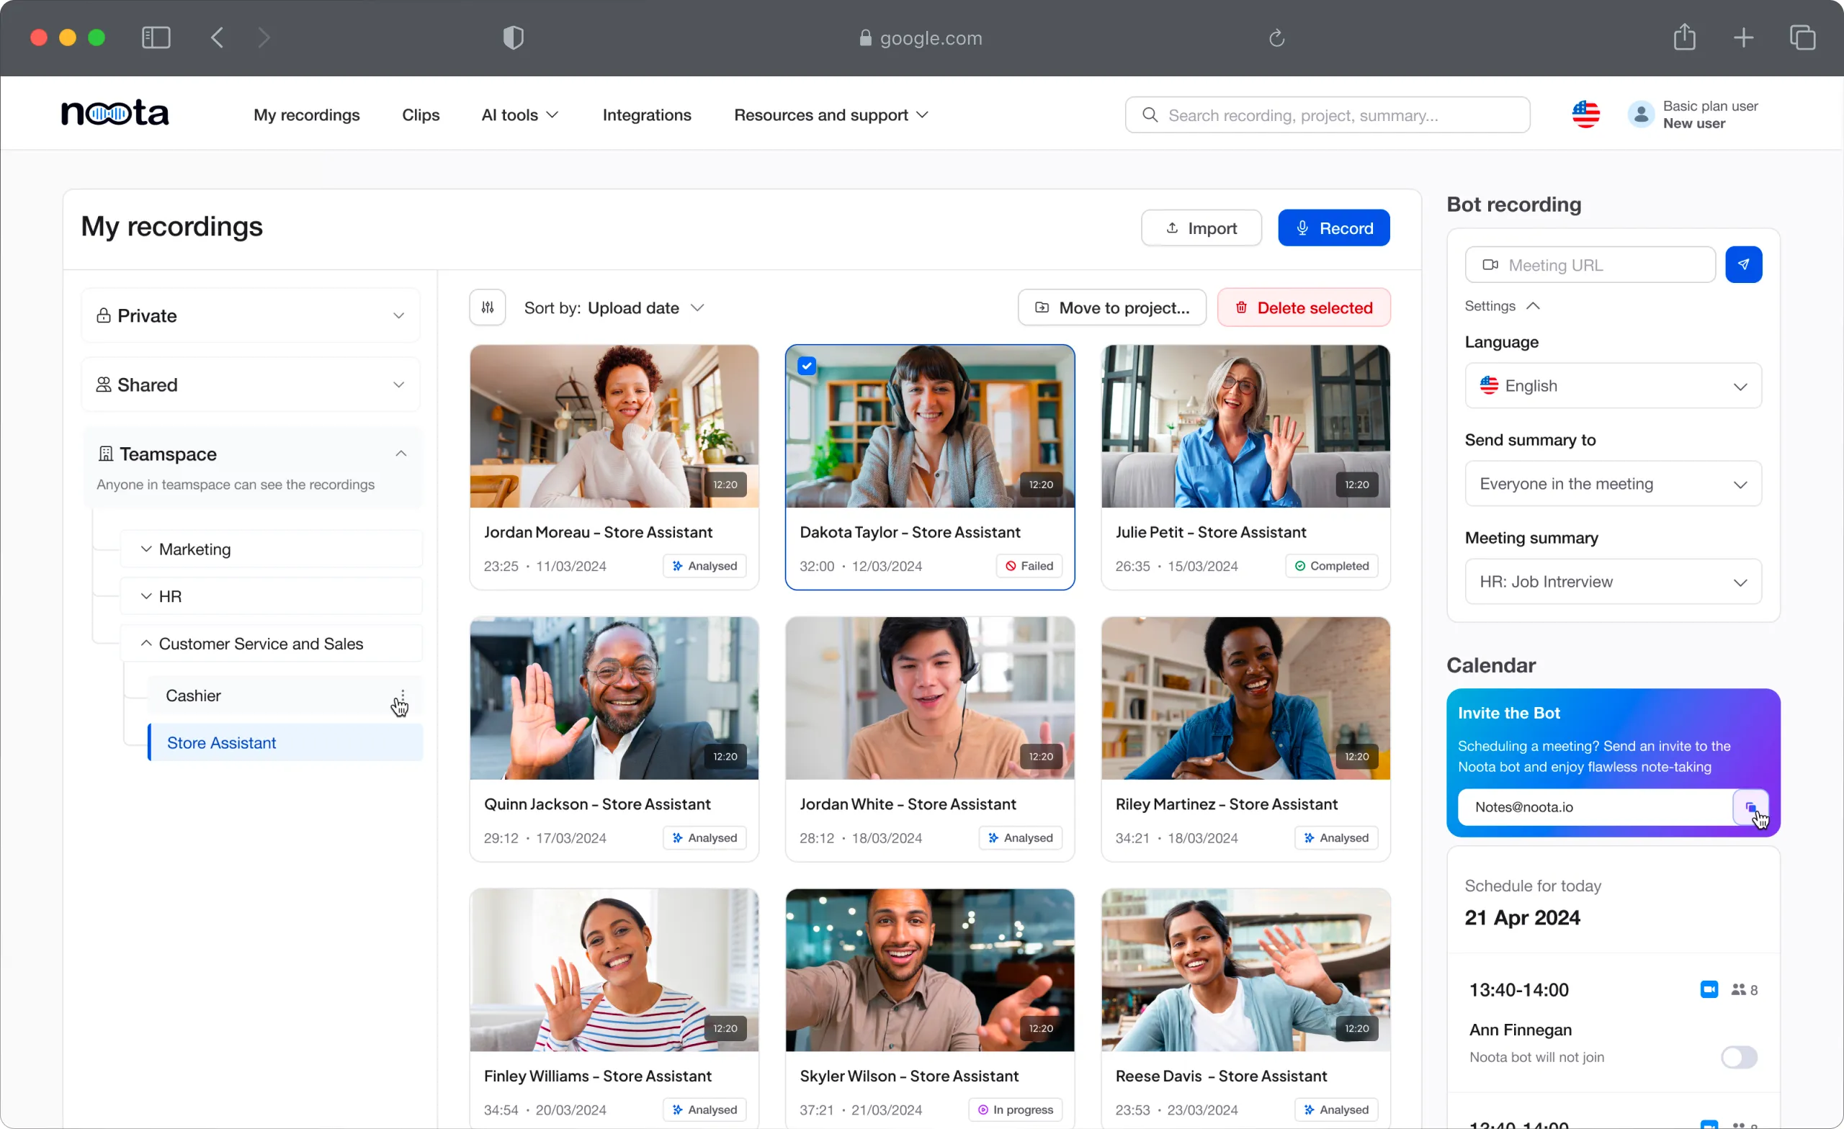Open the Cashier folder's three-dot menu
Image resolution: width=1844 pixels, height=1129 pixels.
click(x=403, y=696)
